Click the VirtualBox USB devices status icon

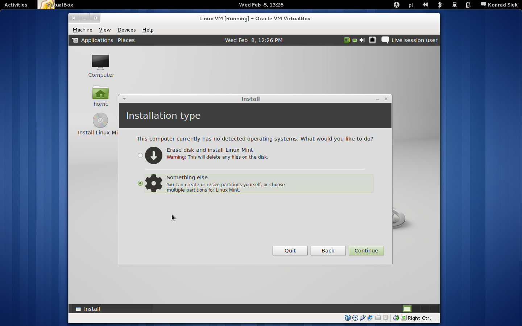(x=363, y=318)
